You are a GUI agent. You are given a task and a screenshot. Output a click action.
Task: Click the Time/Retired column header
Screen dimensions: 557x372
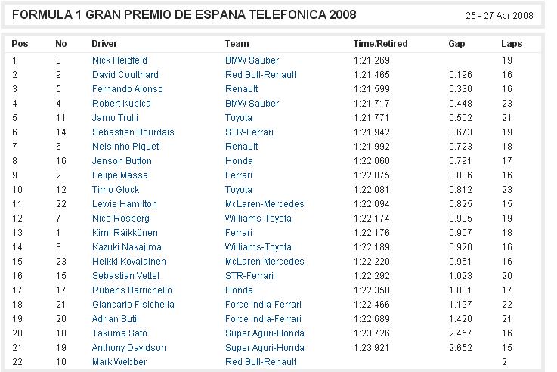click(x=380, y=44)
